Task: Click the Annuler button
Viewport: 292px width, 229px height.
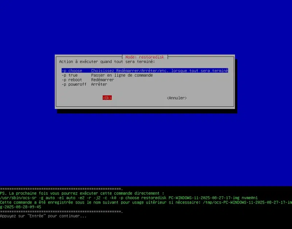Action: [177, 98]
